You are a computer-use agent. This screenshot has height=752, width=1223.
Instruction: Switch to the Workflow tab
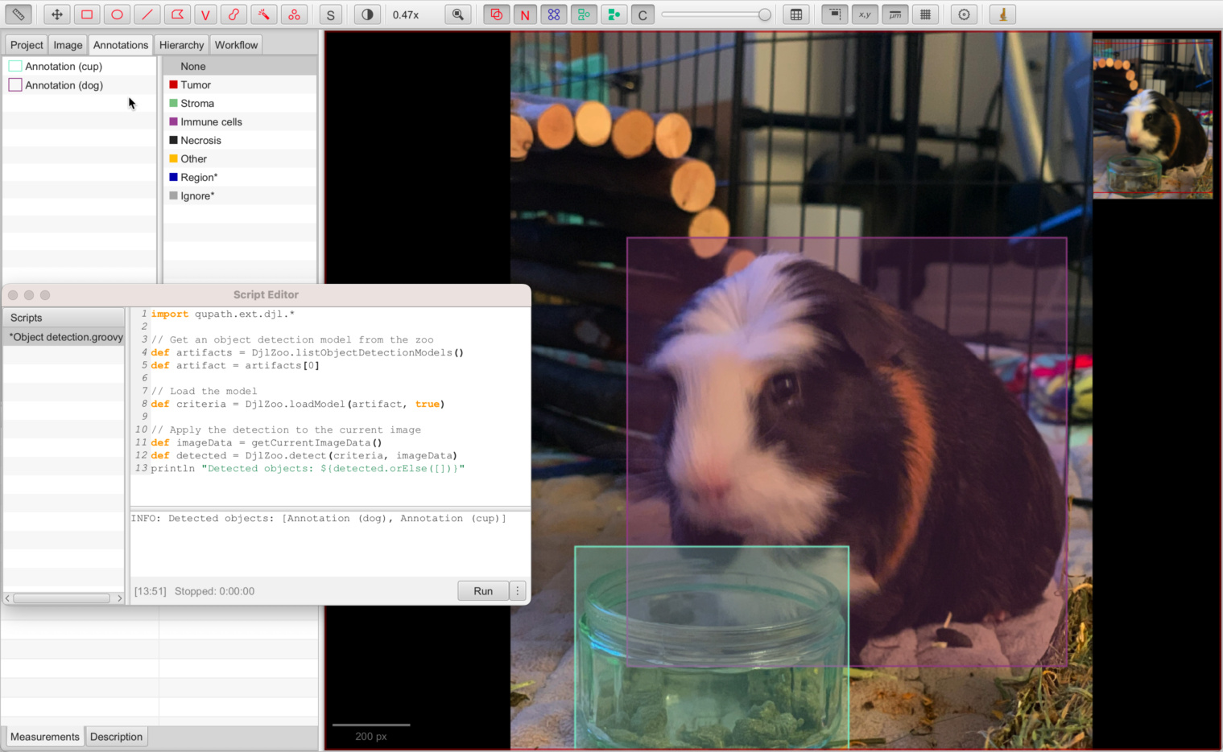point(236,45)
